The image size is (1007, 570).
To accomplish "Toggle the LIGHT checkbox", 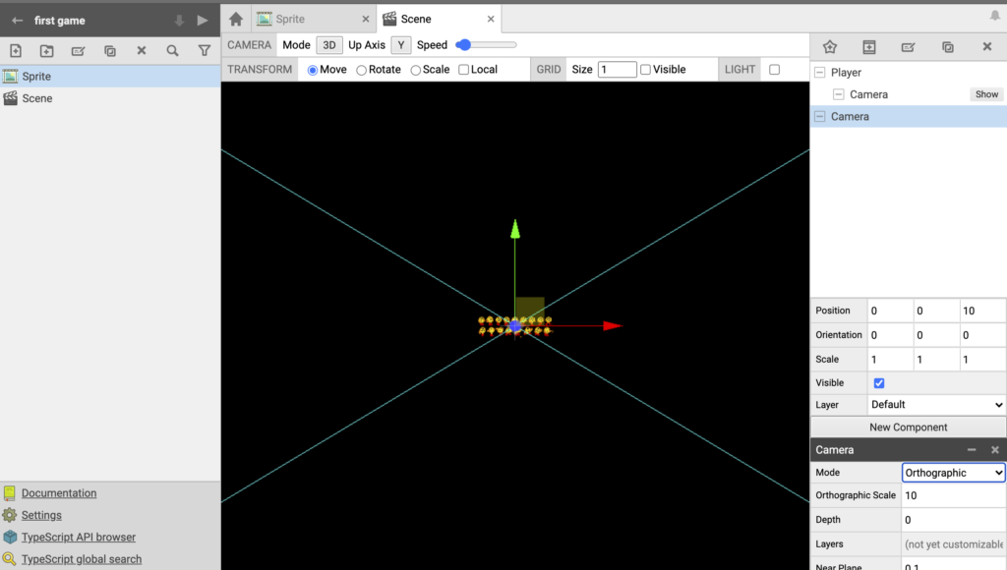I will (x=775, y=70).
